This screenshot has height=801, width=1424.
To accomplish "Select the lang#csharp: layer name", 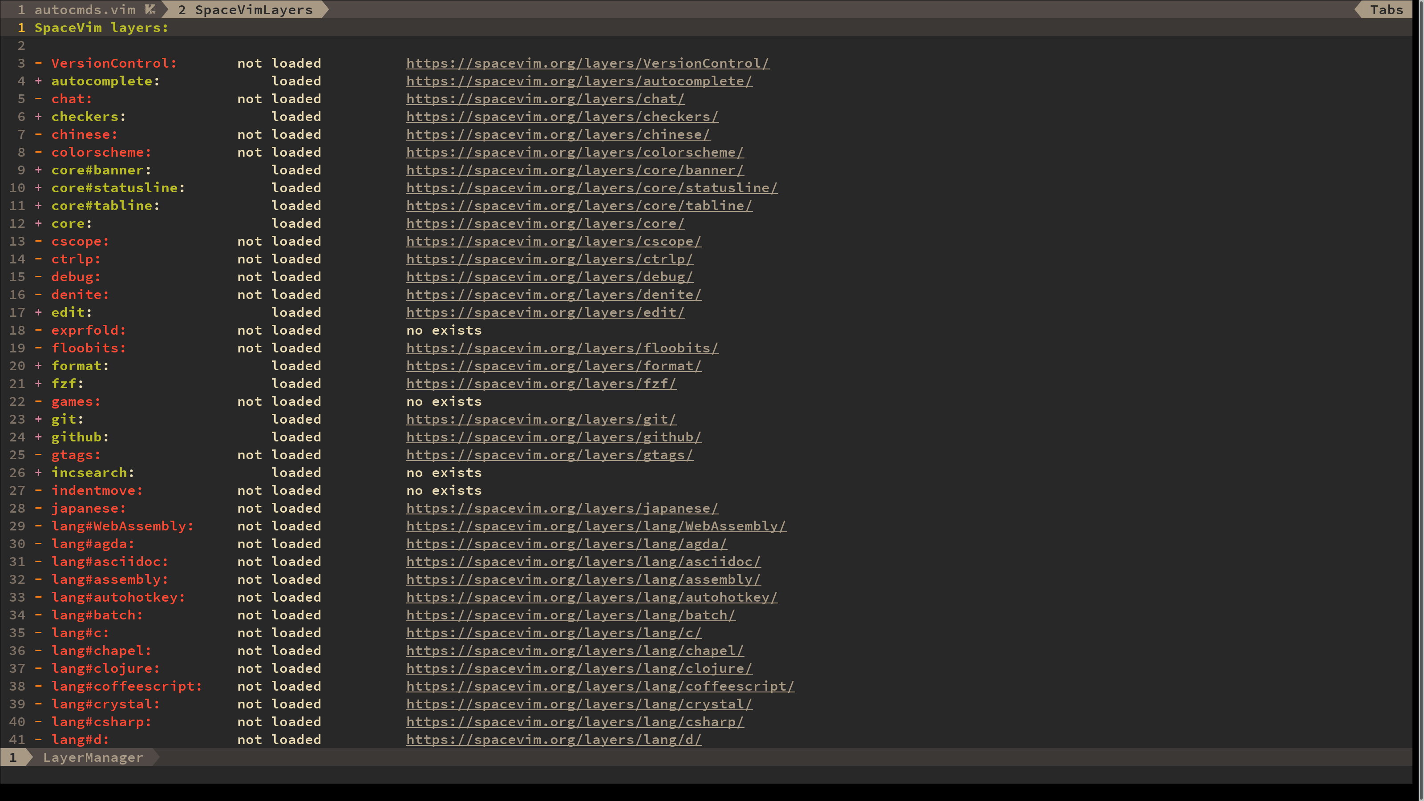I will (x=101, y=722).
